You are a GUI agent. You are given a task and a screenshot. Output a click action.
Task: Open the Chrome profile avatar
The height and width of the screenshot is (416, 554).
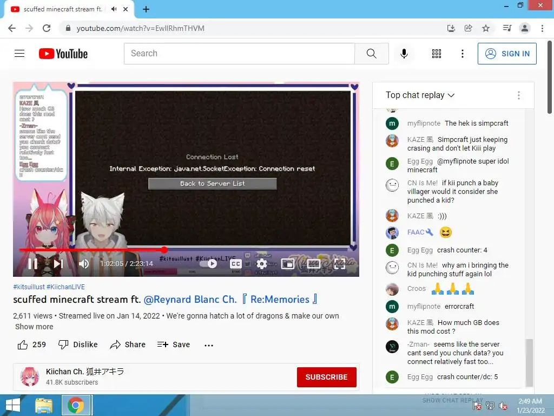point(525,28)
